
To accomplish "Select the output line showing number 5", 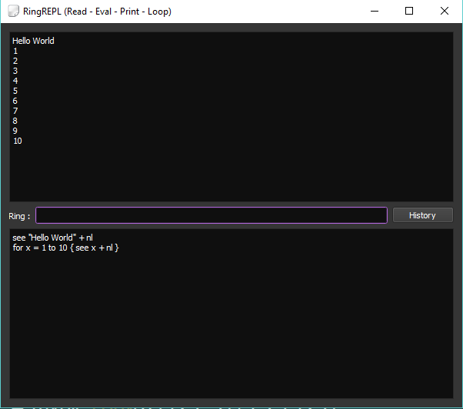I will 15,91.
